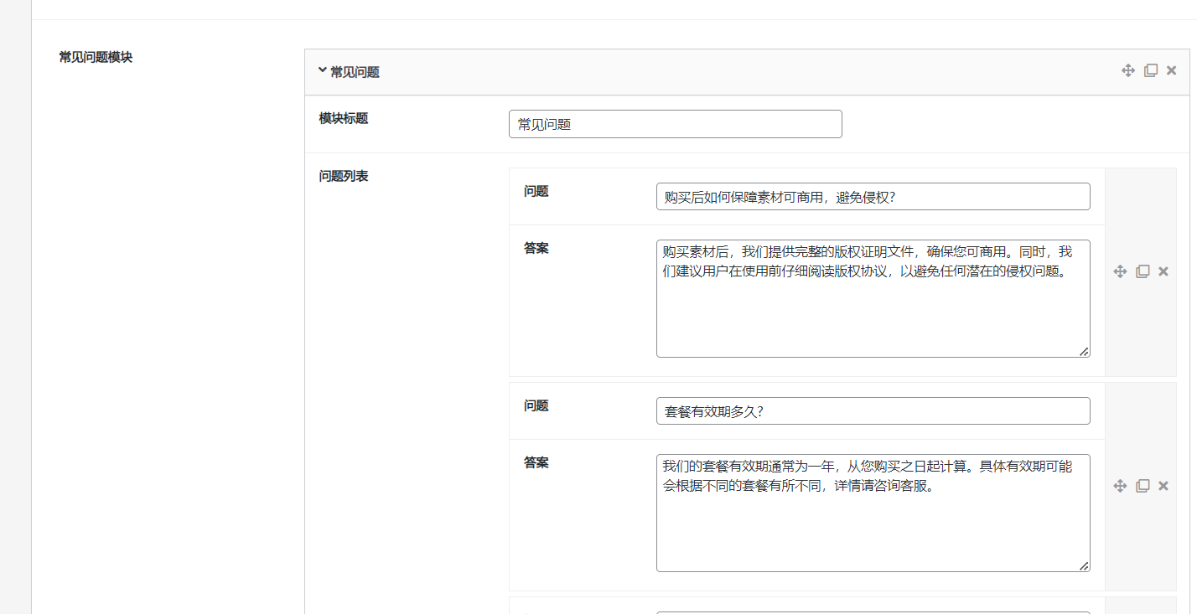Duplicate the 常见问题 module via header icon
Image resolution: width=1197 pixels, height=614 pixels.
click(1151, 71)
